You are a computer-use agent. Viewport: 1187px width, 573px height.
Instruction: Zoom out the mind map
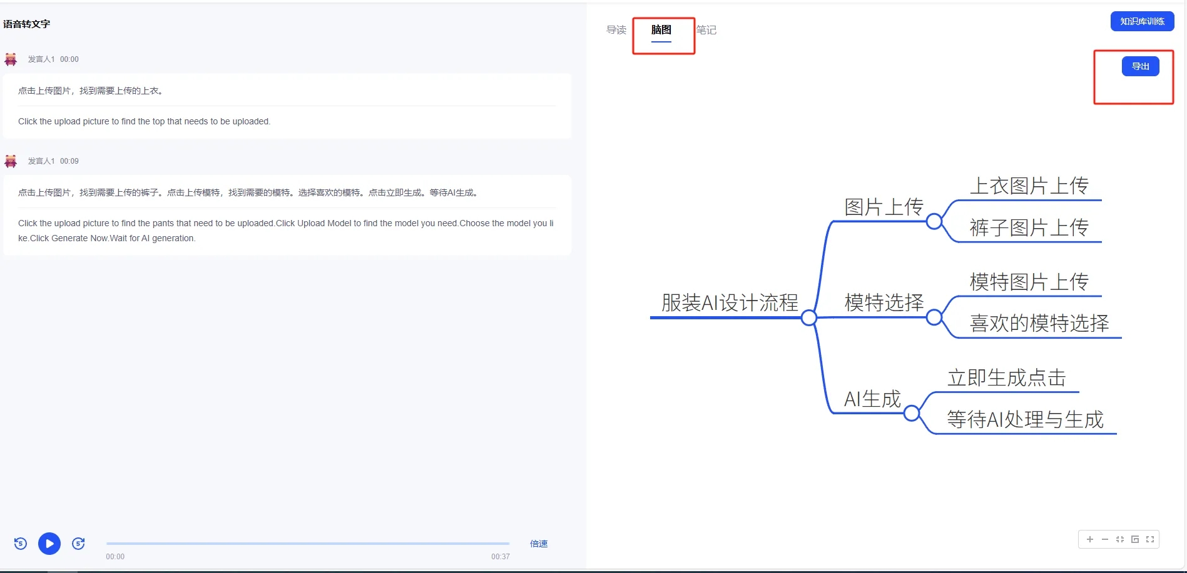1105,539
